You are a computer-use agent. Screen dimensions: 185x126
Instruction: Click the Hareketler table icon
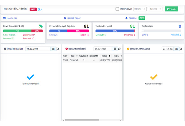tap(4, 18)
